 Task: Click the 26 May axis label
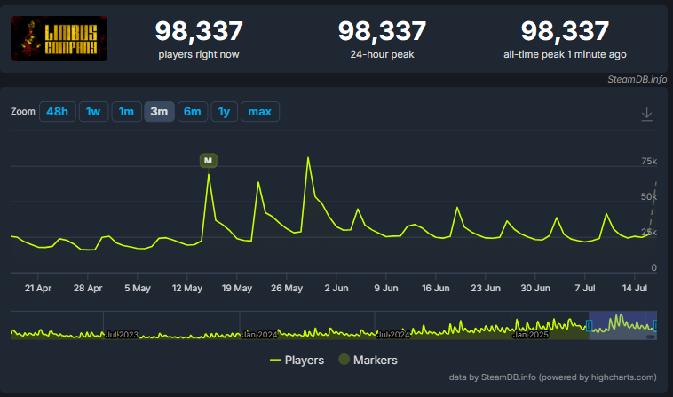(x=287, y=288)
